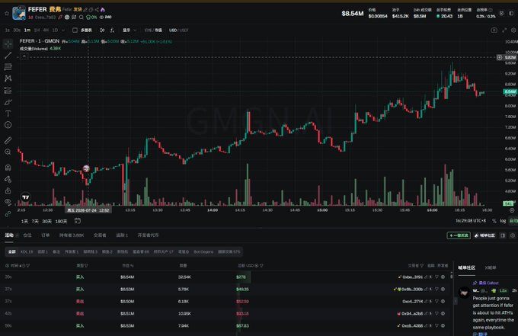The height and width of the screenshot is (336, 518).
Task: Toggle log scale on price axis
Action: point(503,221)
